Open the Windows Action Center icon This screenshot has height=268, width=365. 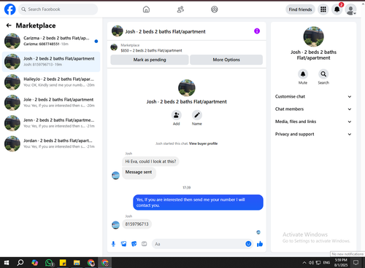click(x=356, y=263)
